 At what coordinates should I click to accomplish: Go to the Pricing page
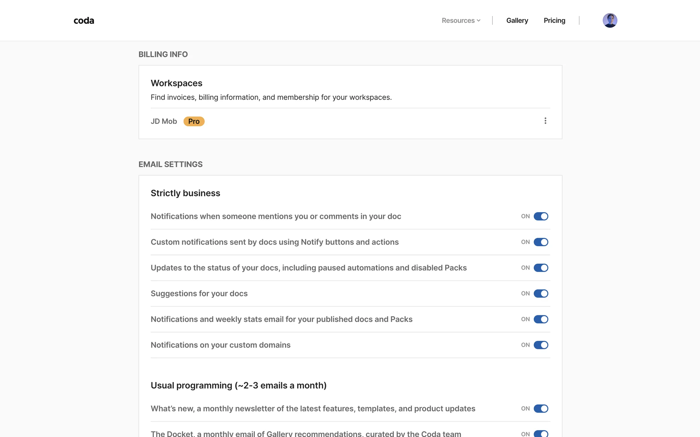coord(554,21)
